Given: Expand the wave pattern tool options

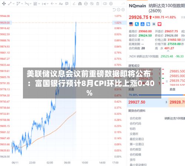Looking at the screenshot, I should coord(30,4).
